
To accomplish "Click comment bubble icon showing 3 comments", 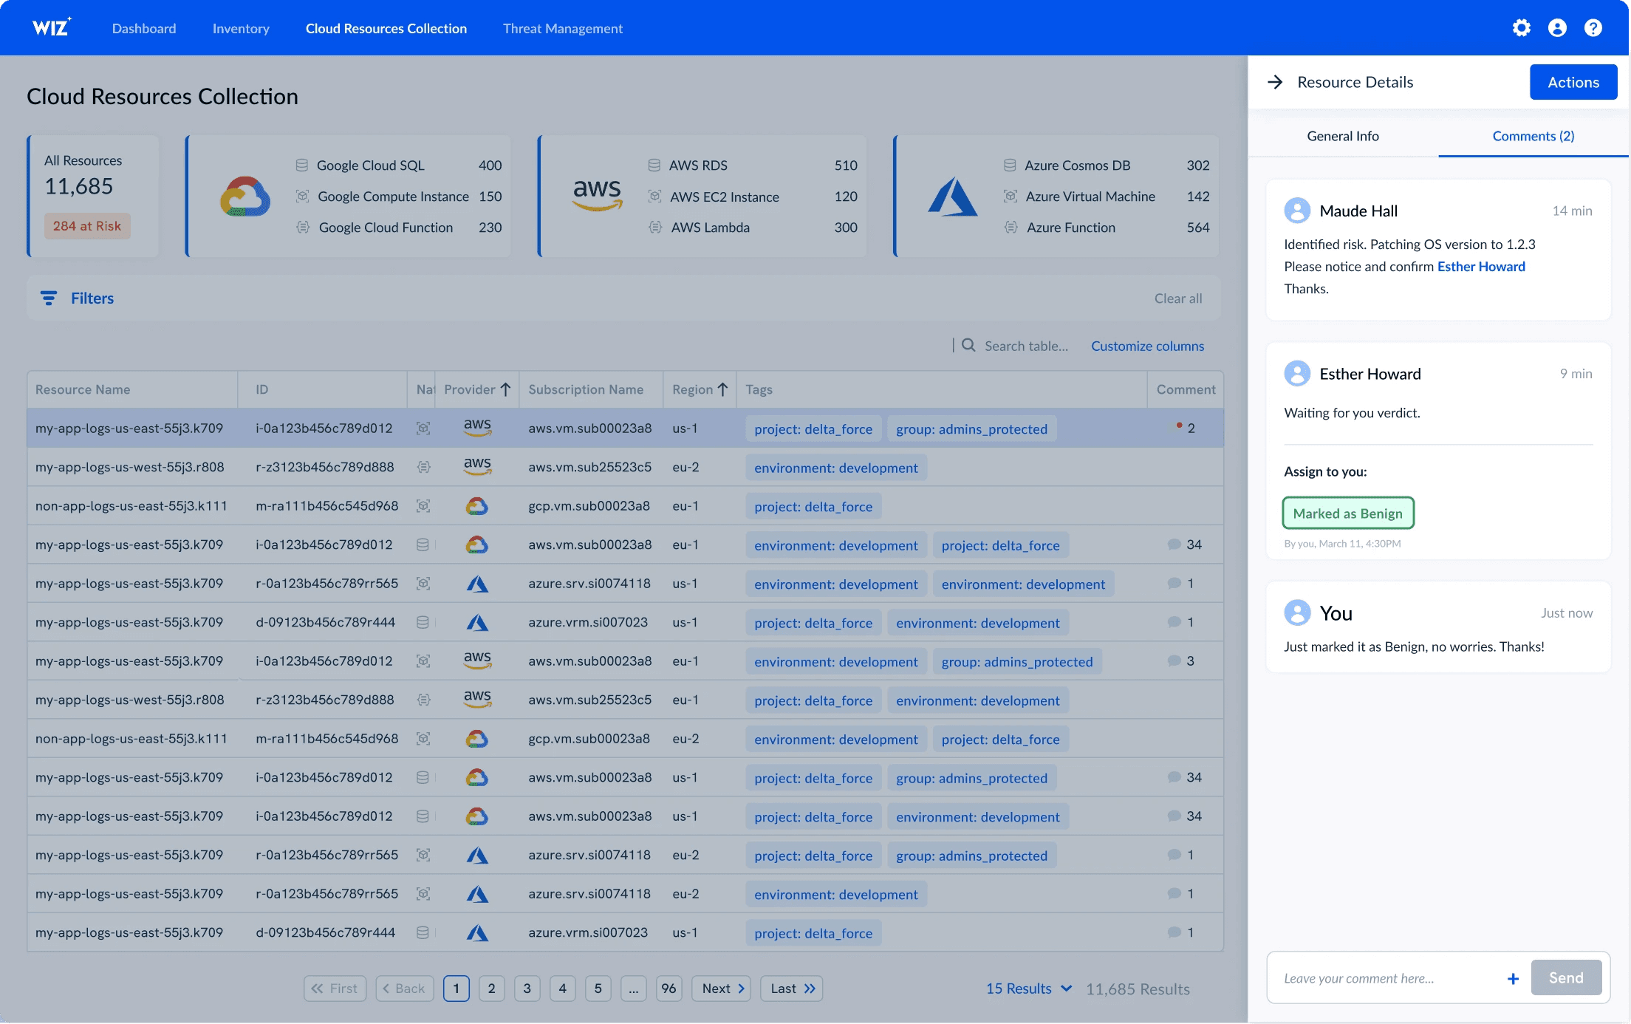I will tap(1174, 661).
